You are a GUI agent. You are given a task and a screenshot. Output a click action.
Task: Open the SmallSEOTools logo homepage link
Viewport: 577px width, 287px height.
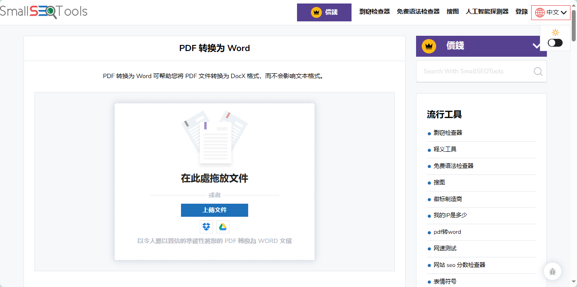click(44, 12)
